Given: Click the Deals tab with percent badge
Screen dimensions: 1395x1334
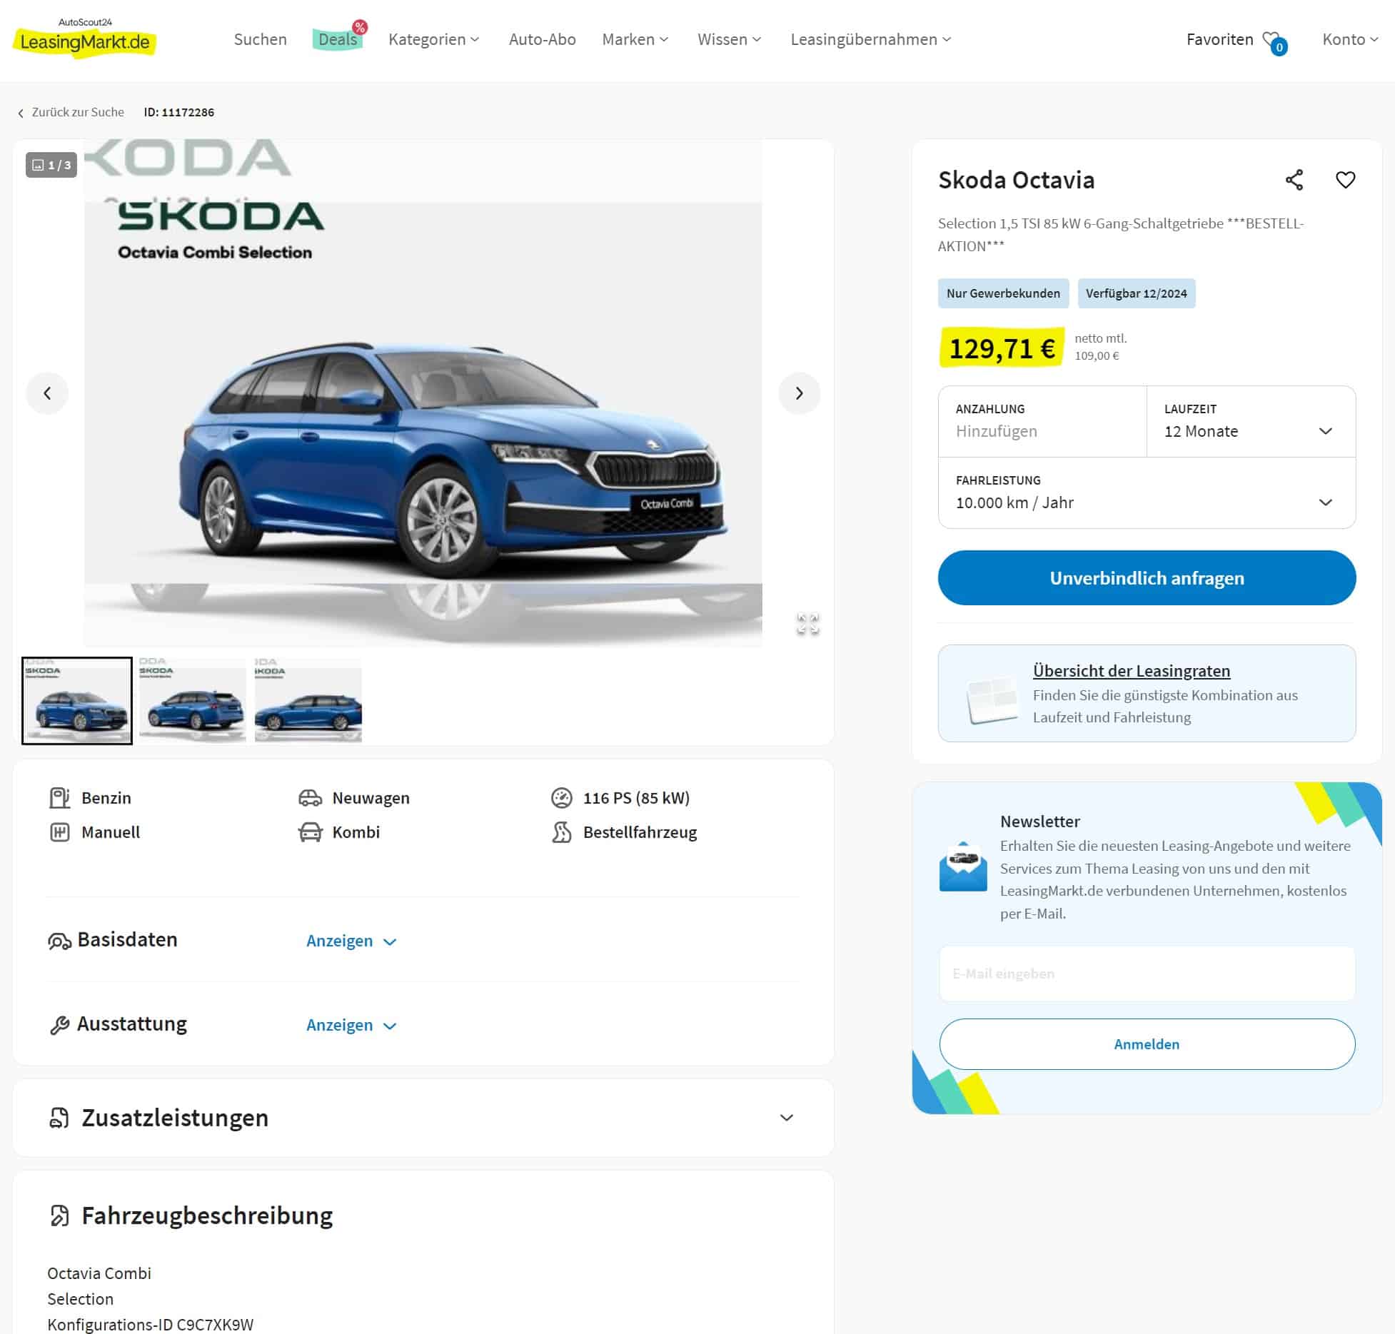Looking at the screenshot, I should point(338,38).
